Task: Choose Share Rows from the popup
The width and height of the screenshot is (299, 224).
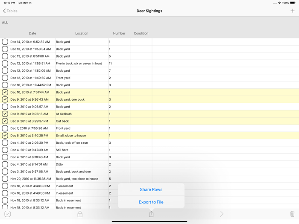Action: click(151, 189)
